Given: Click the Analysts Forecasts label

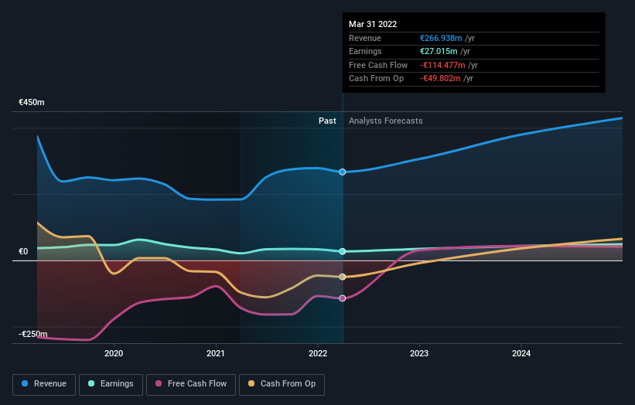Looking at the screenshot, I should point(385,121).
